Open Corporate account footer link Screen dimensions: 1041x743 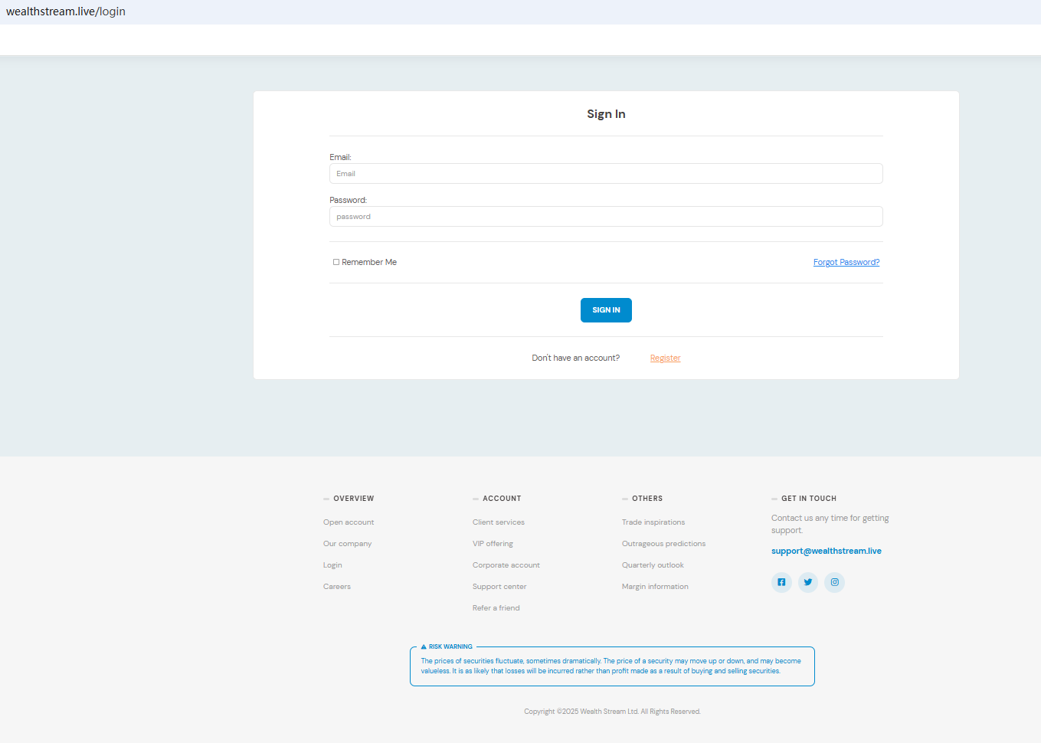coord(506,565)
